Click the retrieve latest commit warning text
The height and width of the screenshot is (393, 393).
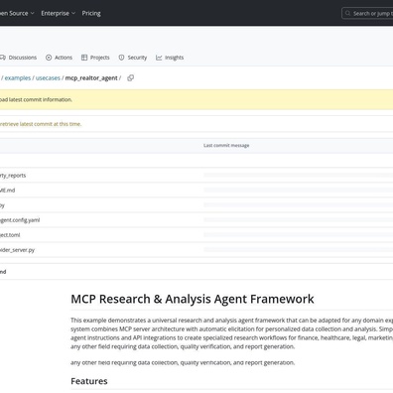click(x=41, y=124)
